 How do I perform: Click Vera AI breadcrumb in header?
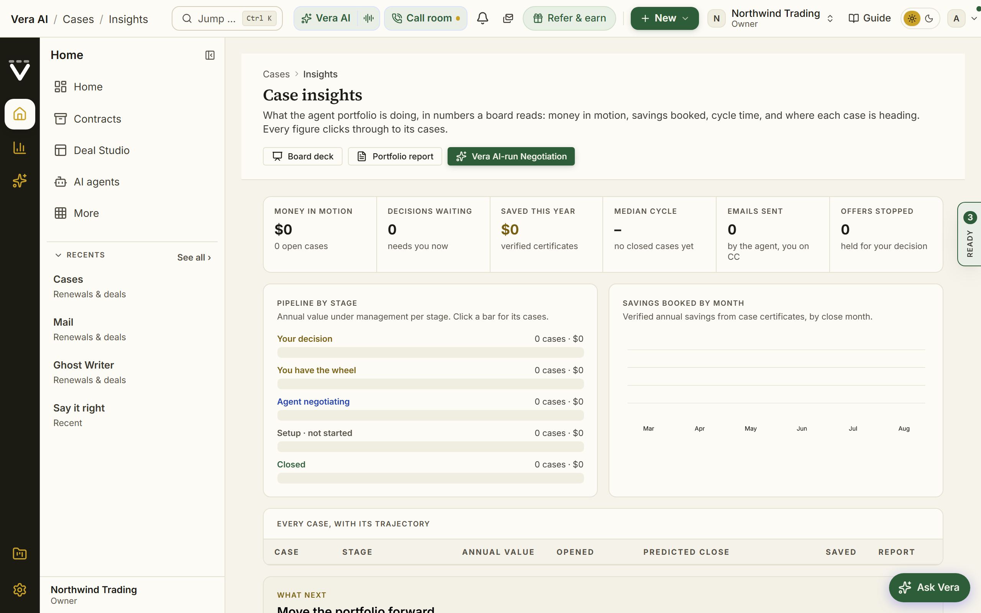coord(29,19)
